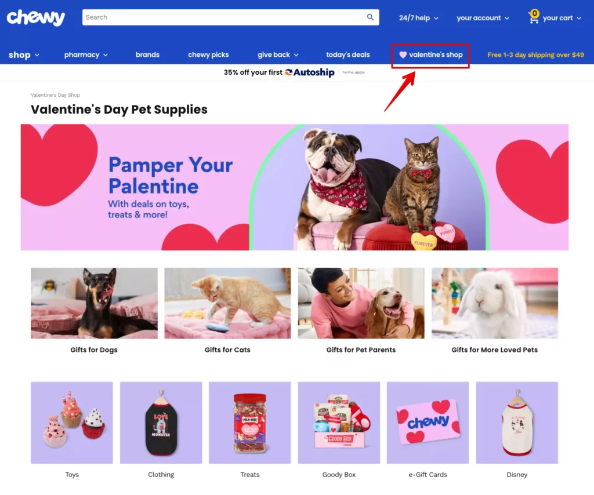The width and height of the screenshot is (594, 495).
Task: Open the brands menu item
Action: point(147,54)
